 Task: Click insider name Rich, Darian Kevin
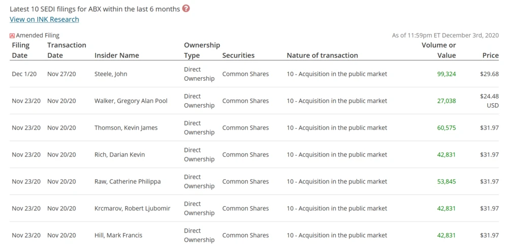pos(119,155)
